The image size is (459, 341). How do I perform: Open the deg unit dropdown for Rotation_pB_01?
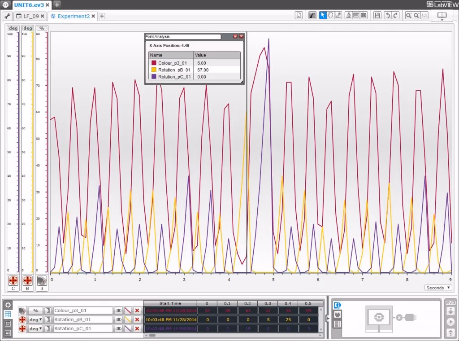pyautogui.click(x=35, y=319)
